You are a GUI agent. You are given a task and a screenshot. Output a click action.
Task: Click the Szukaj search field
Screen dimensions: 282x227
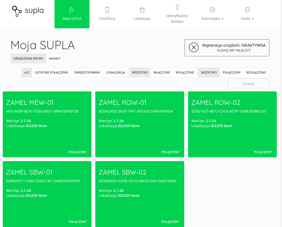pos(249,83)
